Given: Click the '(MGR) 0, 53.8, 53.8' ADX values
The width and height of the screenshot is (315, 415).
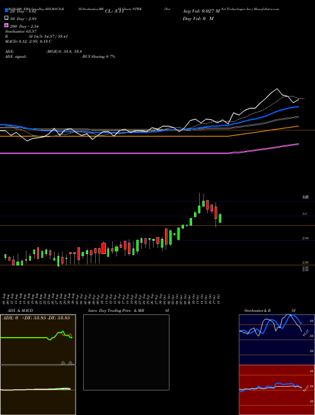Looking at the screenshot, I should point(64,52).
